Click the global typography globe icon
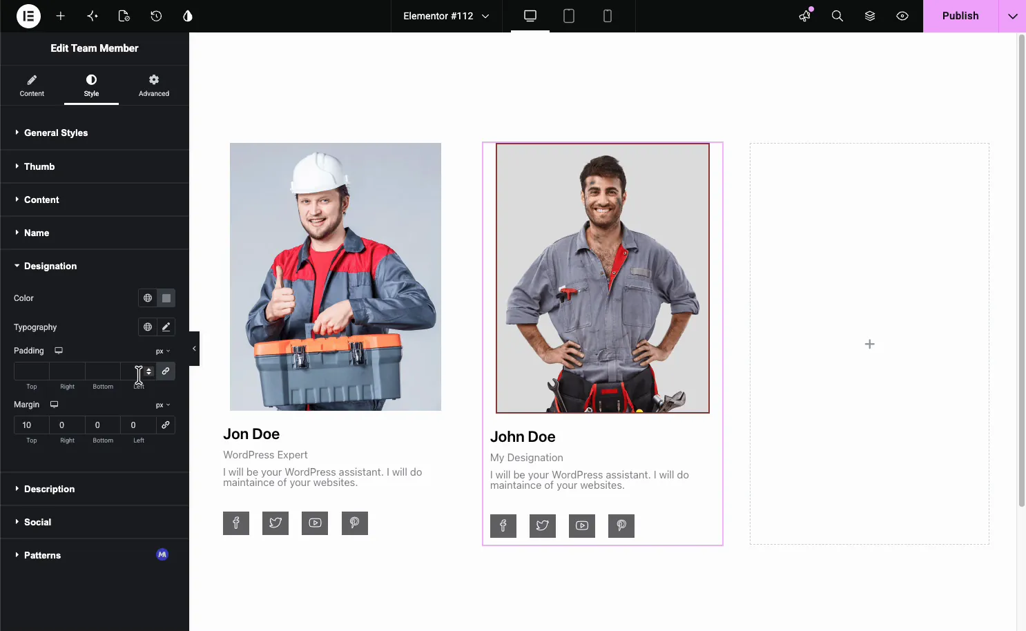Image resolution: width=1026 pixels, height=631 pixels. (148, 327)
